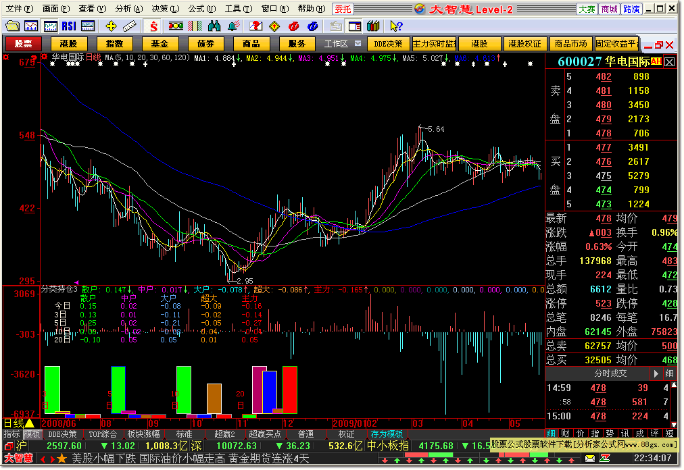Open the 决策 menu

(x=166, y=9)
